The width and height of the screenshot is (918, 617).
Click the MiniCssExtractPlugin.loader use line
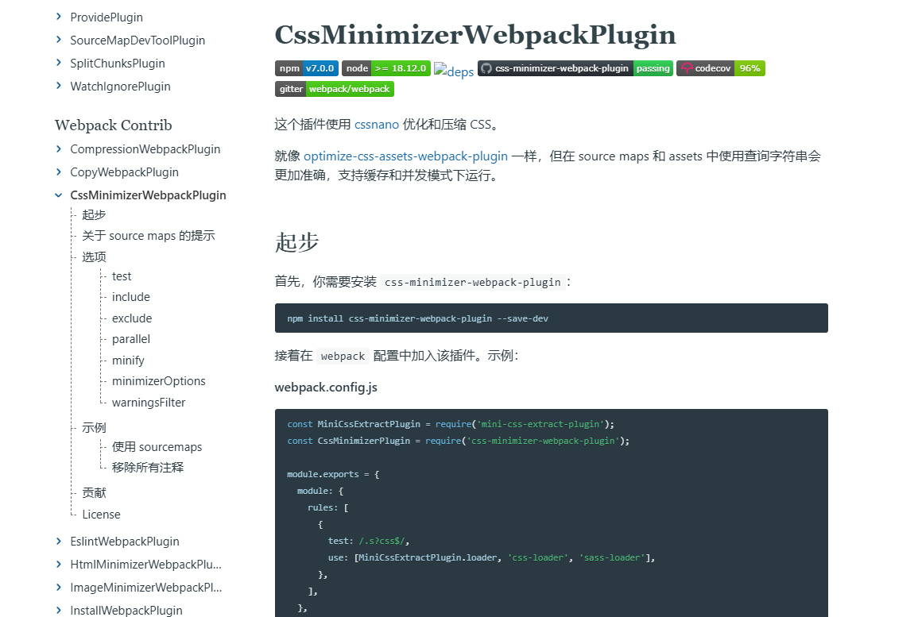(x=491, y=558)
